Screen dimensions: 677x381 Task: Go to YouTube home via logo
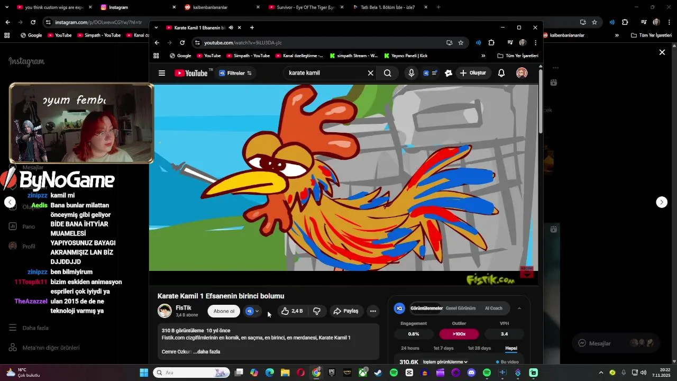191,73
